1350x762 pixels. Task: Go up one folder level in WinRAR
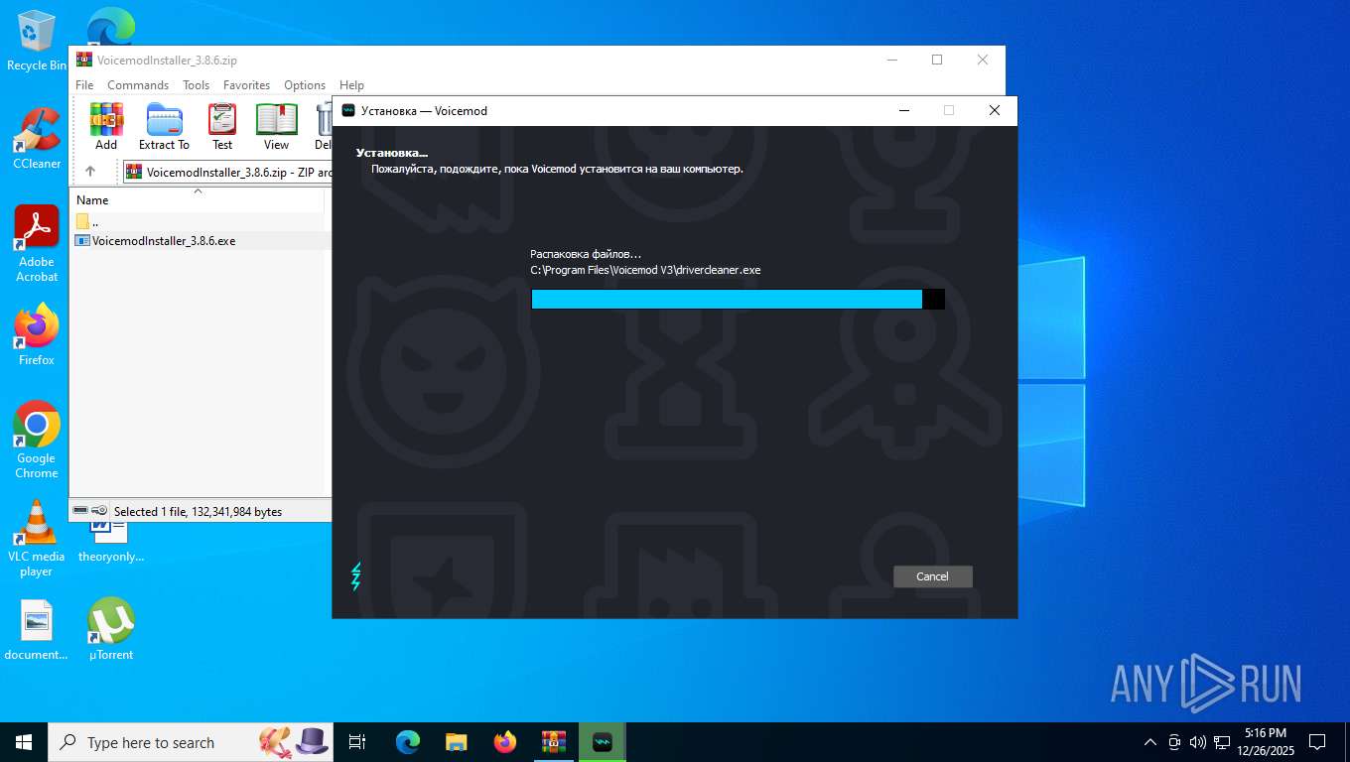90,172
